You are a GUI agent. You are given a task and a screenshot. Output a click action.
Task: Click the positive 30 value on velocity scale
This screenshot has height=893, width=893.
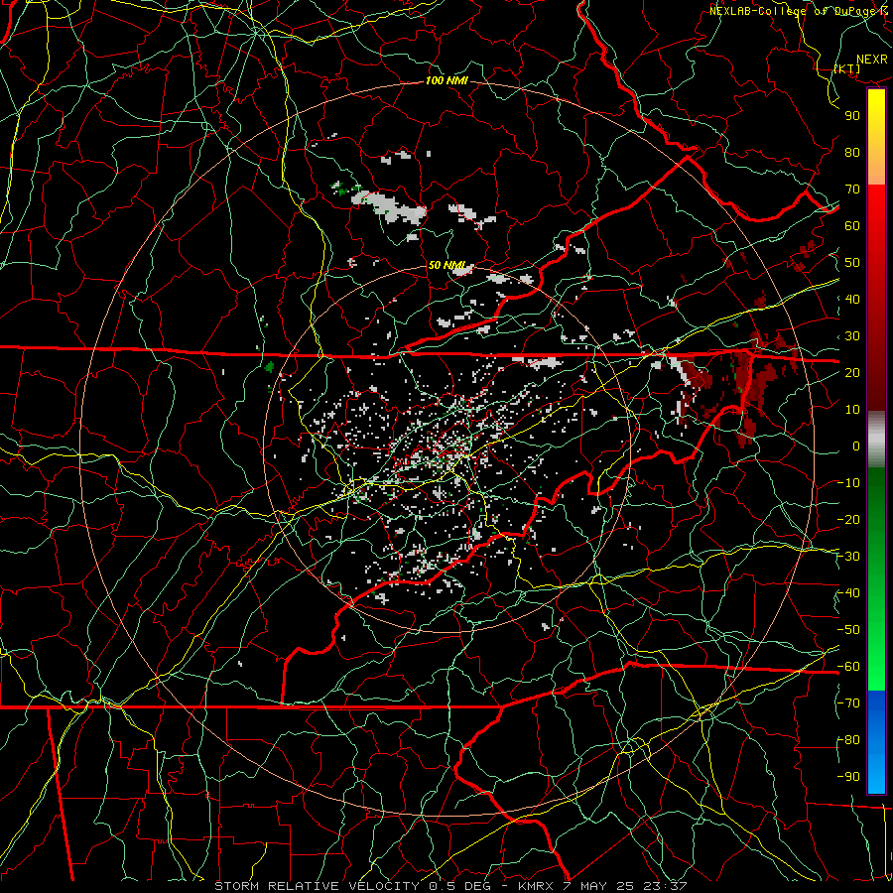coord(852,336)
